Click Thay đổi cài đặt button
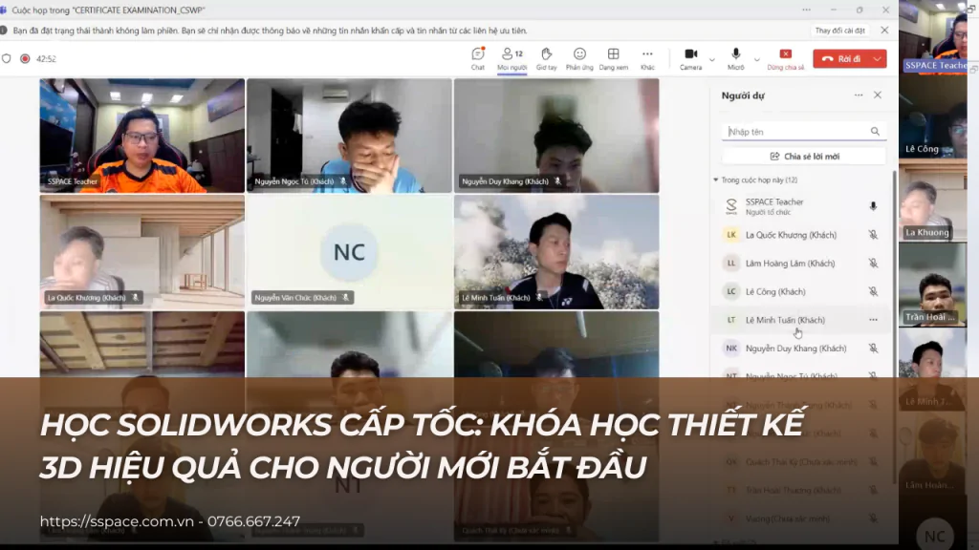979x550 pixels. pyautogui.click(x=839, y=30)
